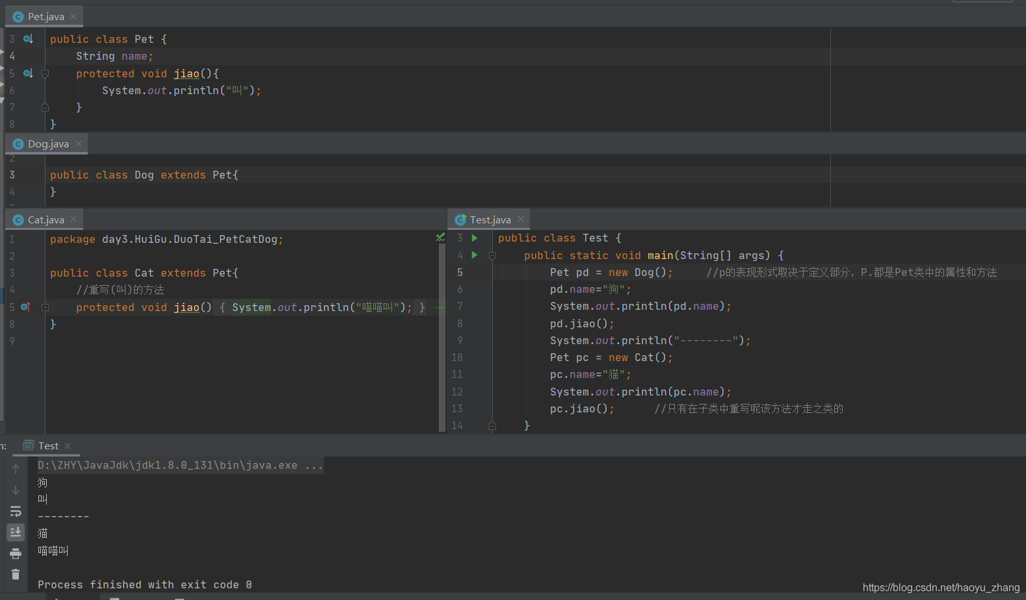Screen dimensions: 1026x600
Task: Click the dashed separator output line in console
Action: pos(63,517)
